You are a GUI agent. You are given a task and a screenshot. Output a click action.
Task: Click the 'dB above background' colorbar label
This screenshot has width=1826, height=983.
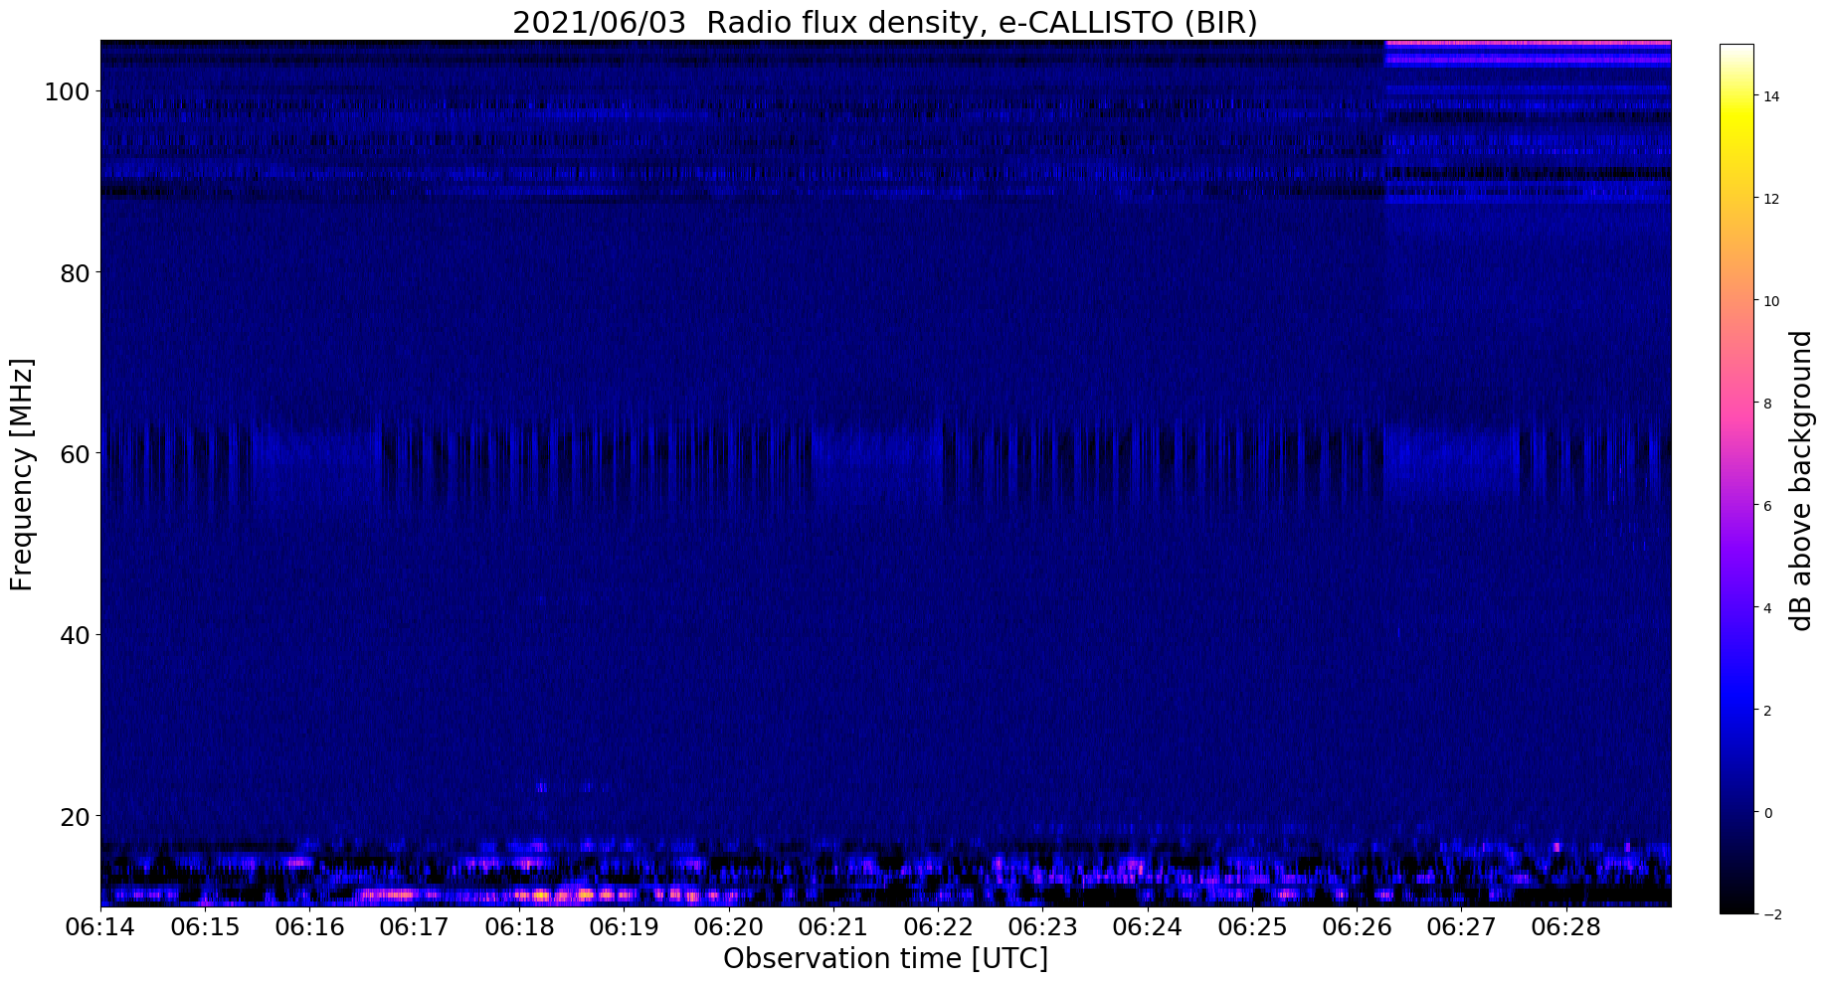(1801, 481)
